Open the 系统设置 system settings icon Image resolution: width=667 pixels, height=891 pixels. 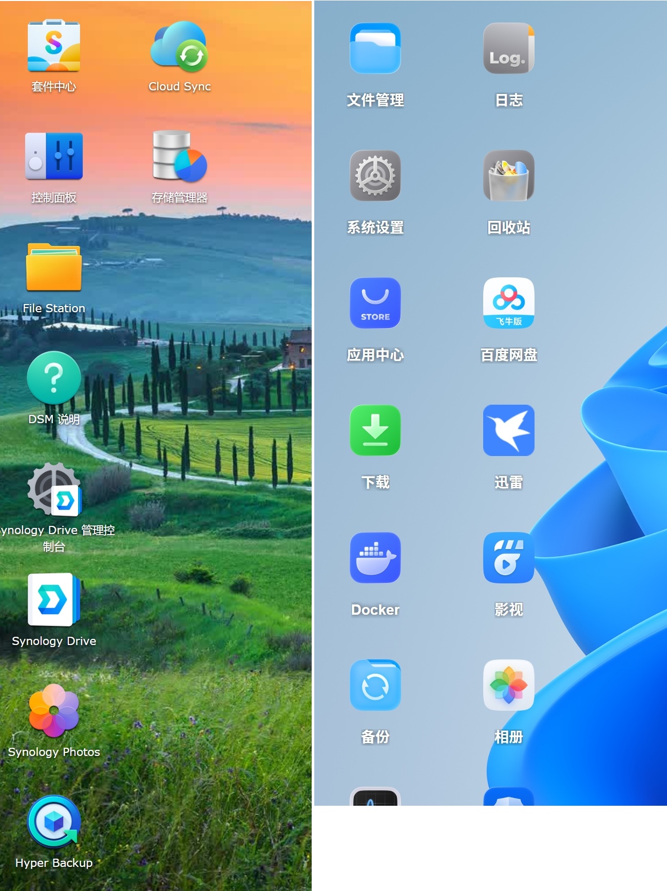[x=375, y=176]
